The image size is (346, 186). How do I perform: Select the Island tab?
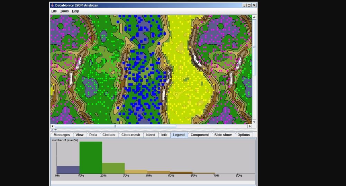click(151, 135)
